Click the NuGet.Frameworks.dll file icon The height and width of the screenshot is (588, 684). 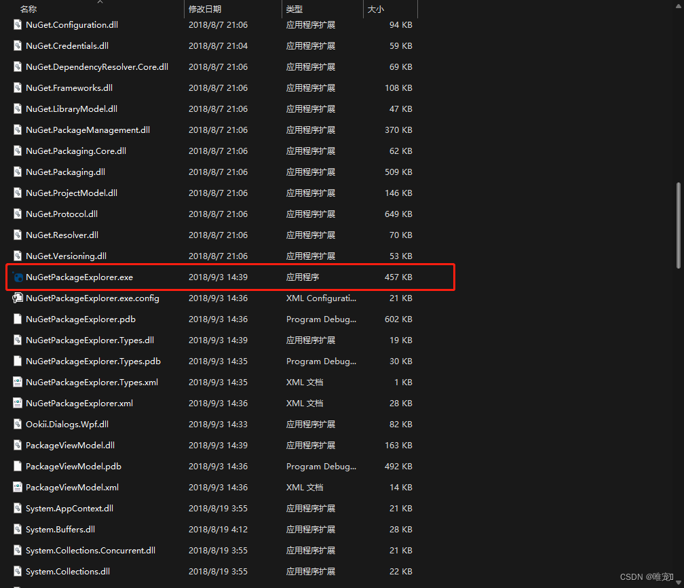tap(18, 88)
